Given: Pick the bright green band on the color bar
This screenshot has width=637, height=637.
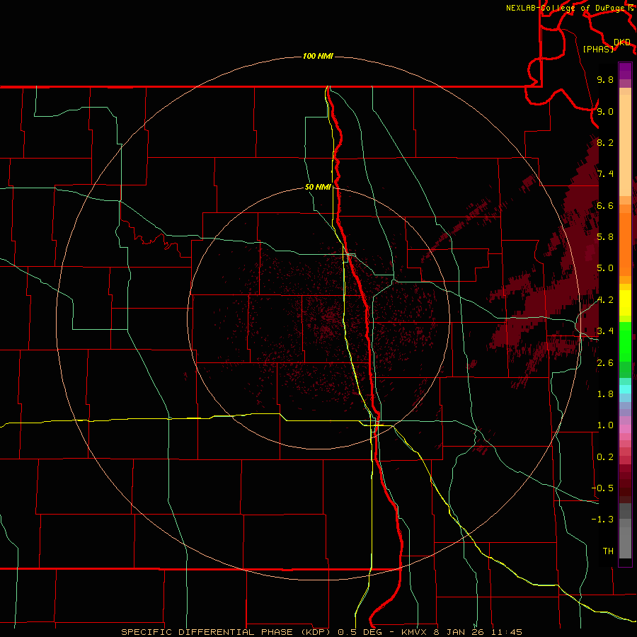Looking at the screenshot, I should point(625,341).
